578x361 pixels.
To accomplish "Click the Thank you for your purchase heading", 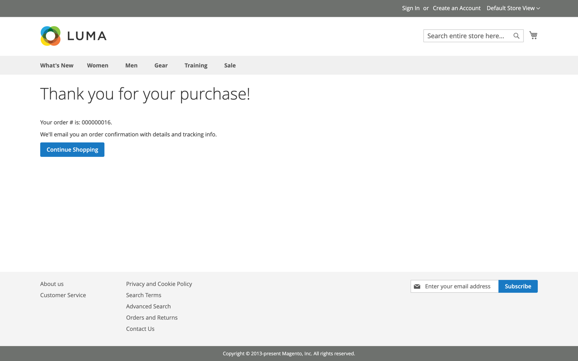I will pyautogui.click(x=145, y=94).
